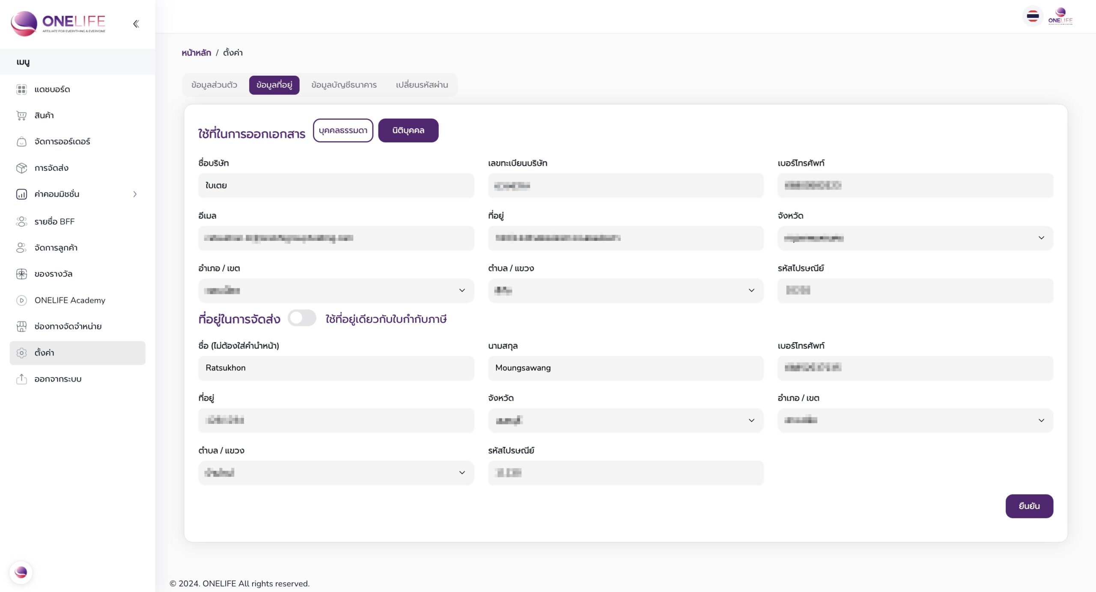Open the Thai flag language selector
The width and height of the screenshot is (1096, 592).
(x=1033, y=17)
